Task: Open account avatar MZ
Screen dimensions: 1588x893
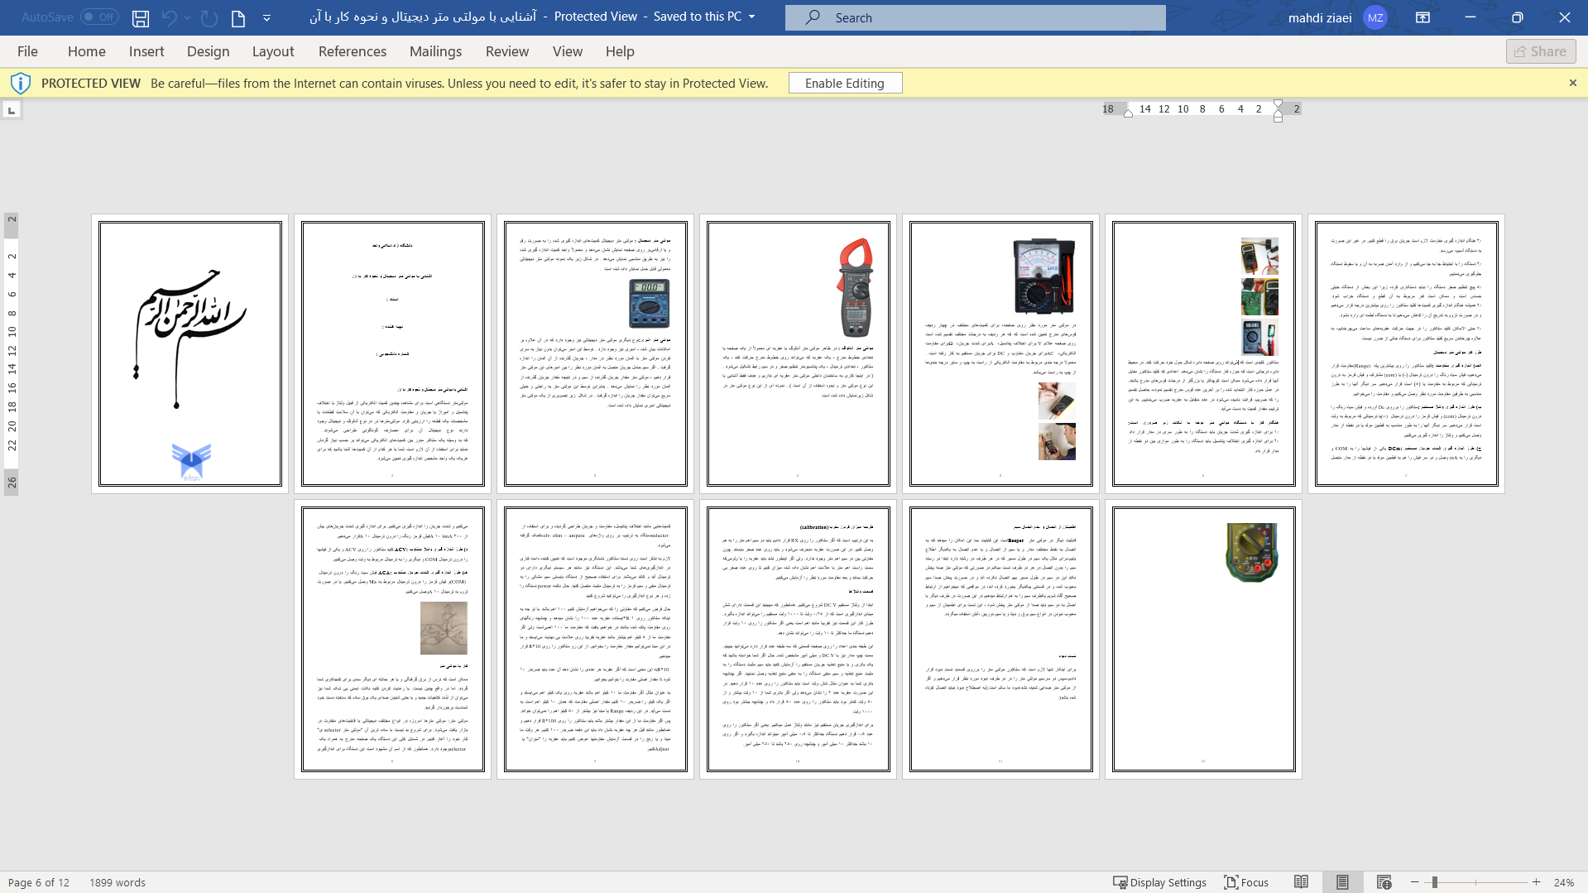Action: [1375, 17]
